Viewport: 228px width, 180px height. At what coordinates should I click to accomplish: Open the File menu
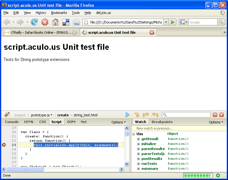tap(6, 13)
